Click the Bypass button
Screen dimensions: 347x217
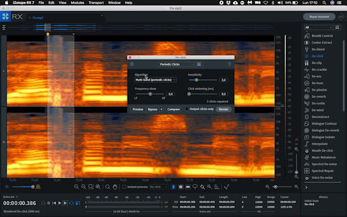(153, 109)
